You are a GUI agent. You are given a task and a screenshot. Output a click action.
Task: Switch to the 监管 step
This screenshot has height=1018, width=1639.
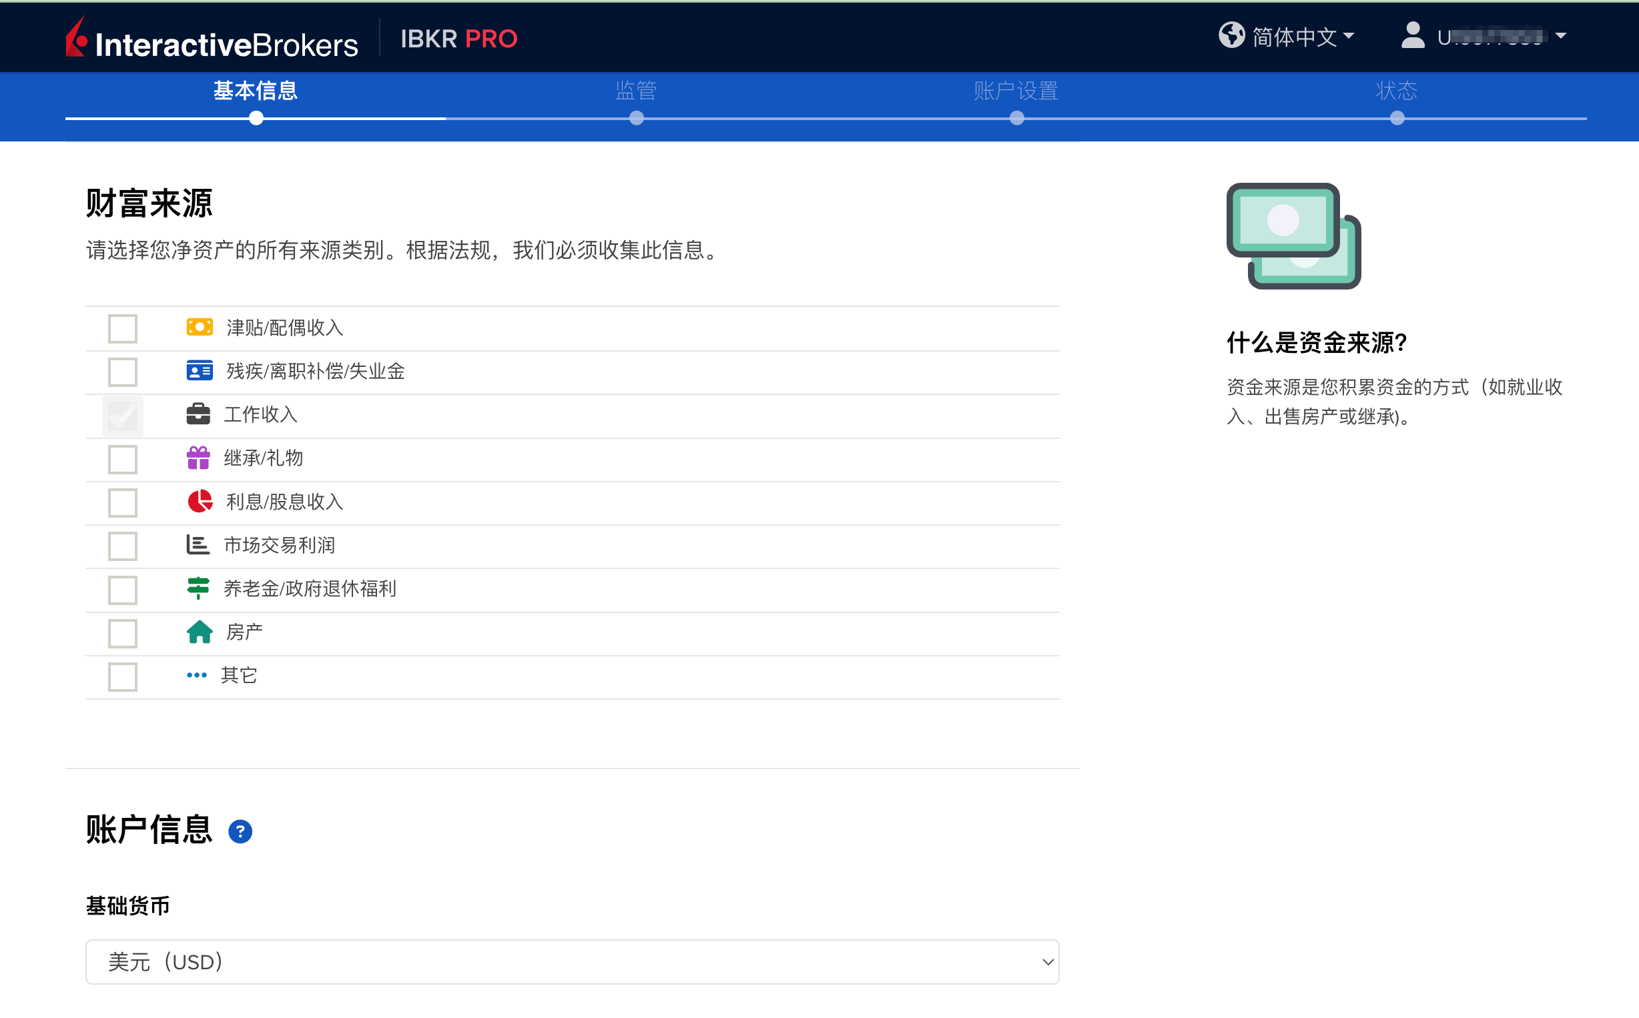coord(636,90)
